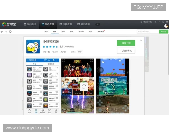Select the 视频 navigation item

90,31
